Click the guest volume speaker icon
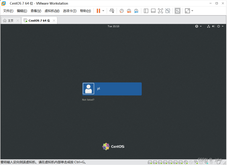Screen dimensions: 227x165 214,26
